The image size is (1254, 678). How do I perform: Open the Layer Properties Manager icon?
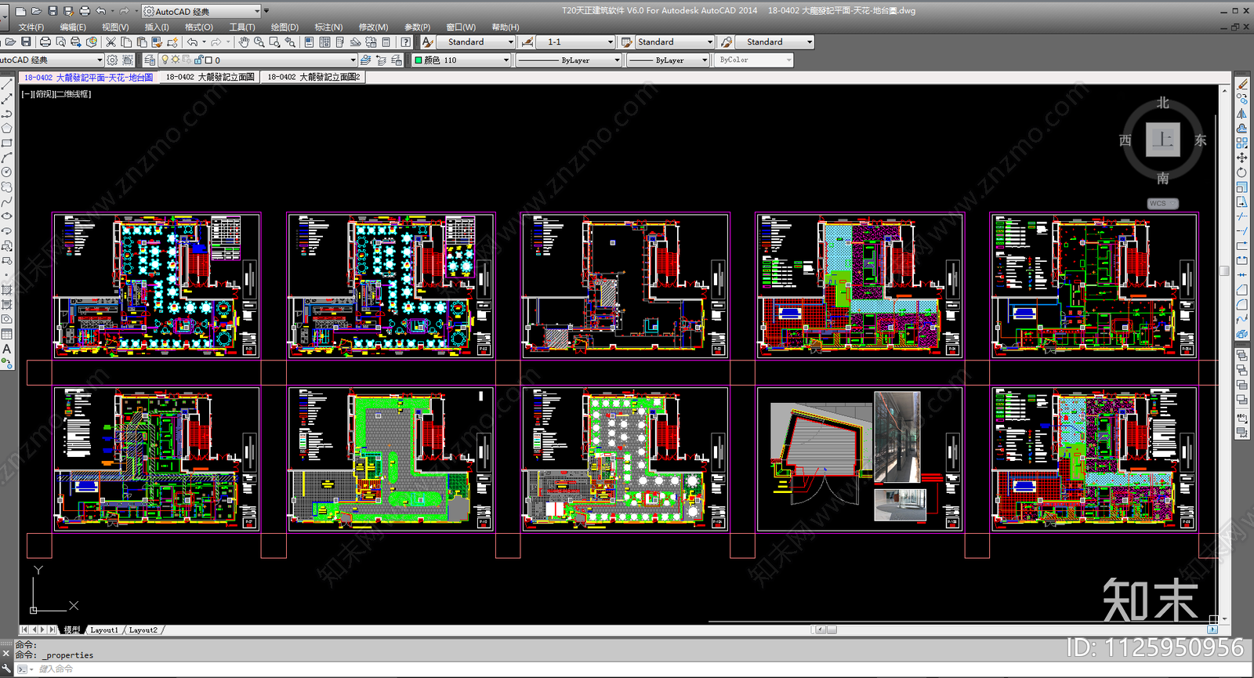pos(150,60)
